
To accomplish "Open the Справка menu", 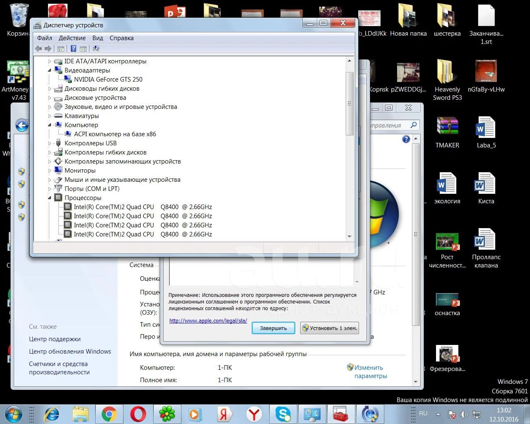I will [x=121, y=38].
